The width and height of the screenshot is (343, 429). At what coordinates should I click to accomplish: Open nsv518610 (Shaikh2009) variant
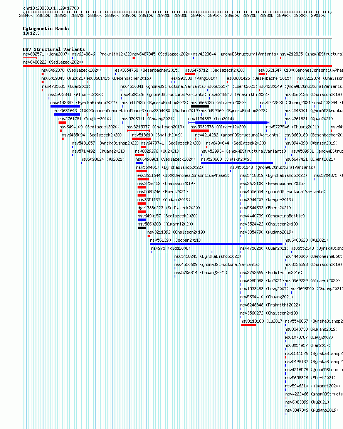click(x=157, y=135)
